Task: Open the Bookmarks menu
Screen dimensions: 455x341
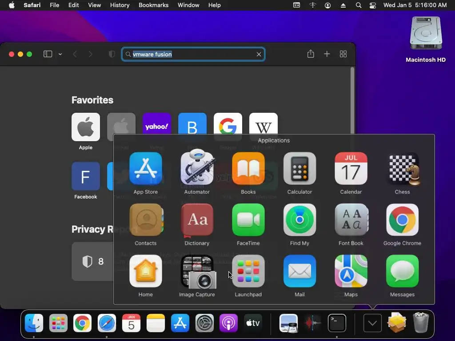Action: (x=153, y=5)
